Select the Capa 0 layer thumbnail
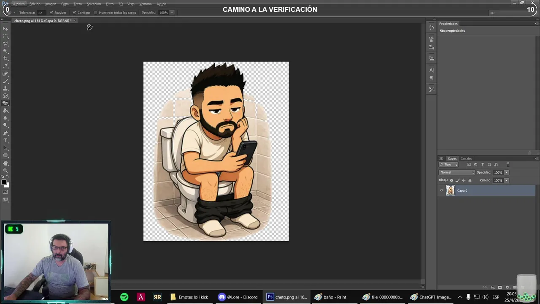This screenshot has height=304, width=540. click(x=451, y=190)
